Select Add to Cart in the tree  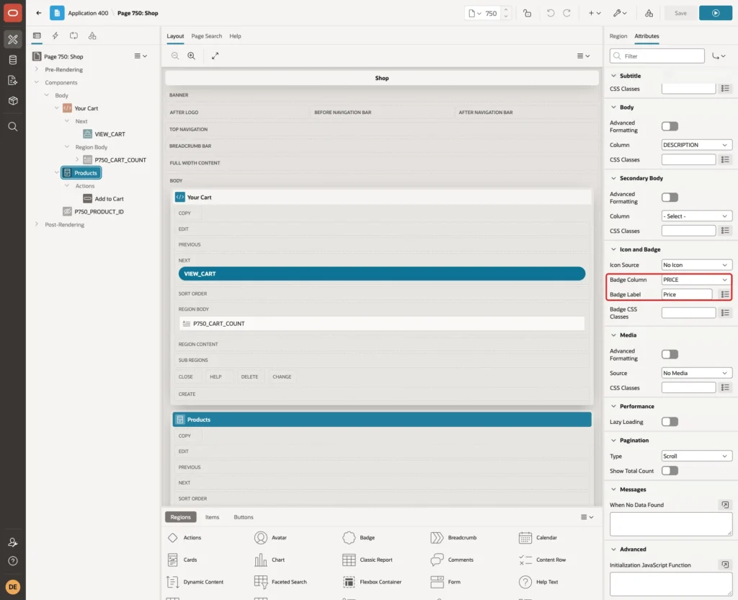tap(110, 199)
